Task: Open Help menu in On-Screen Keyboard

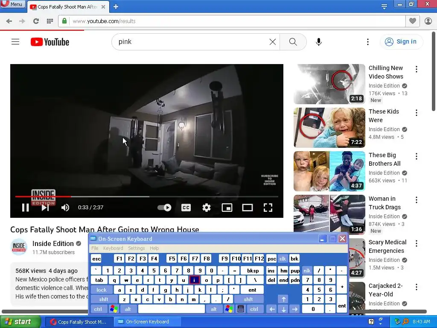Action: click(154, 248)
